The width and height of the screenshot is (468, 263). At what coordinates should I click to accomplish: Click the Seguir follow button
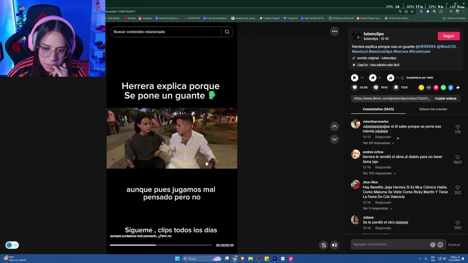pyautogui.click(x=449, y=36)
